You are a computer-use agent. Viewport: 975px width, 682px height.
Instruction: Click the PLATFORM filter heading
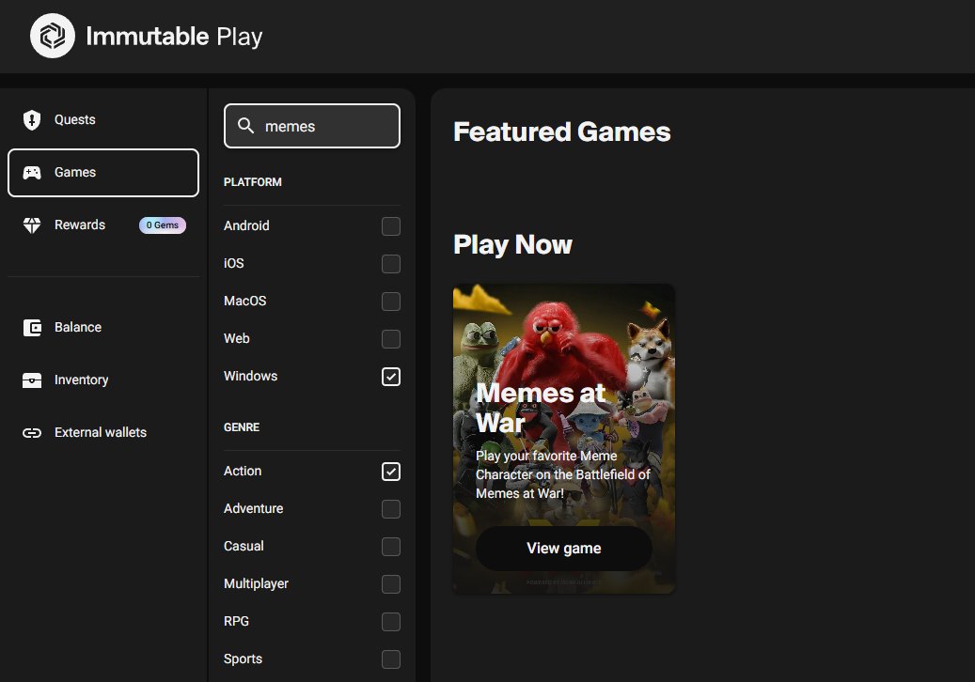pos(253,182)
